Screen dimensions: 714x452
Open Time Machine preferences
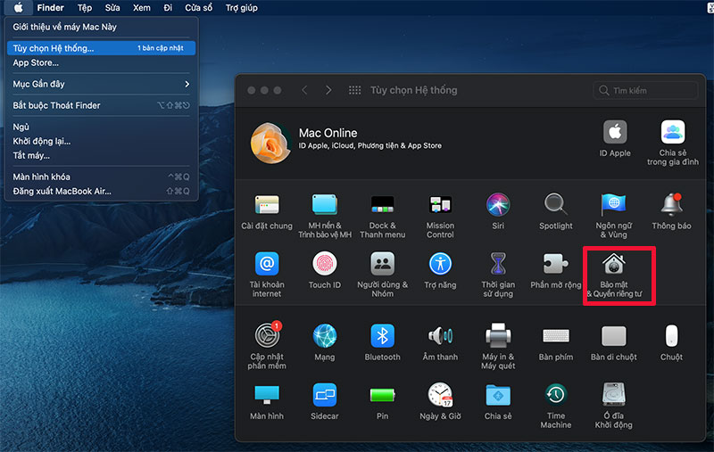(x=556, y=406)
